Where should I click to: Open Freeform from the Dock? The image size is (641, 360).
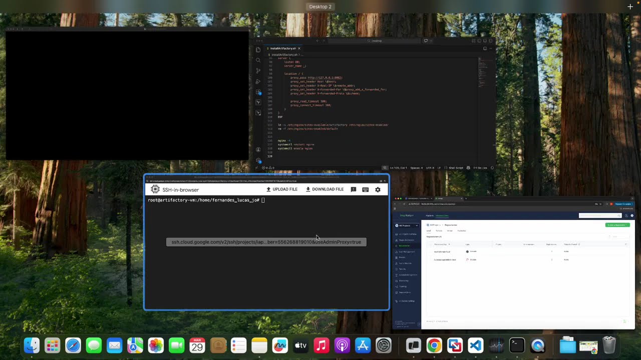[x=280, y=345]
